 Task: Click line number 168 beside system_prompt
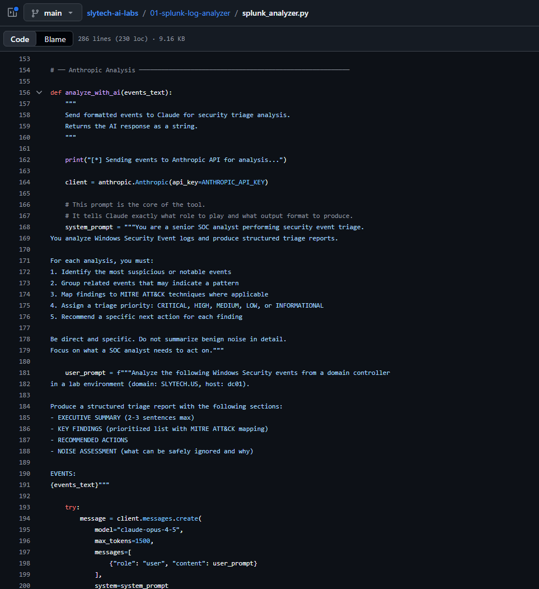click(x=24, y=227)
